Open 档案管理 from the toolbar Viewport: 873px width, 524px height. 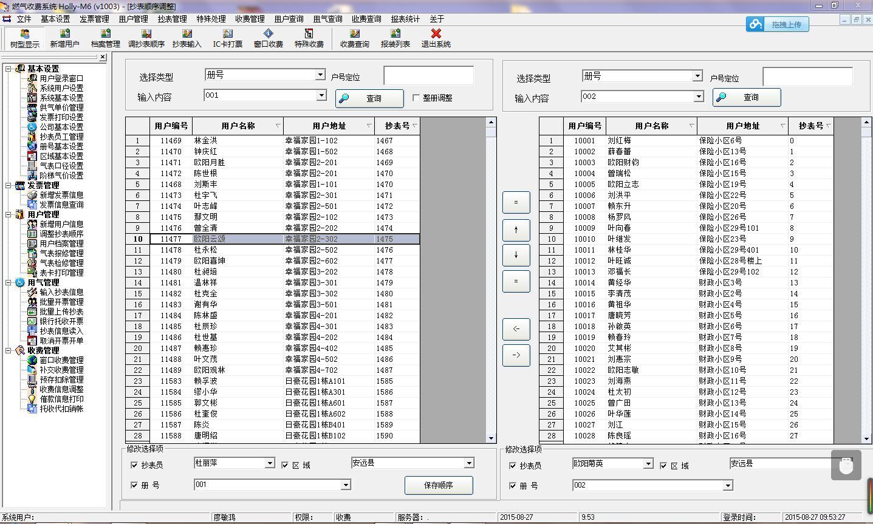[x=105, y=38]
